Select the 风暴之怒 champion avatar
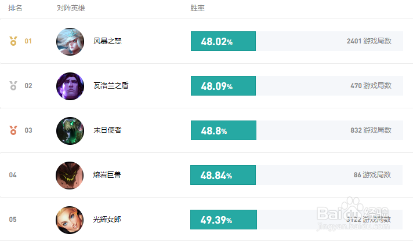The width and height of the screenshot is (413, 241). [70, 41]
